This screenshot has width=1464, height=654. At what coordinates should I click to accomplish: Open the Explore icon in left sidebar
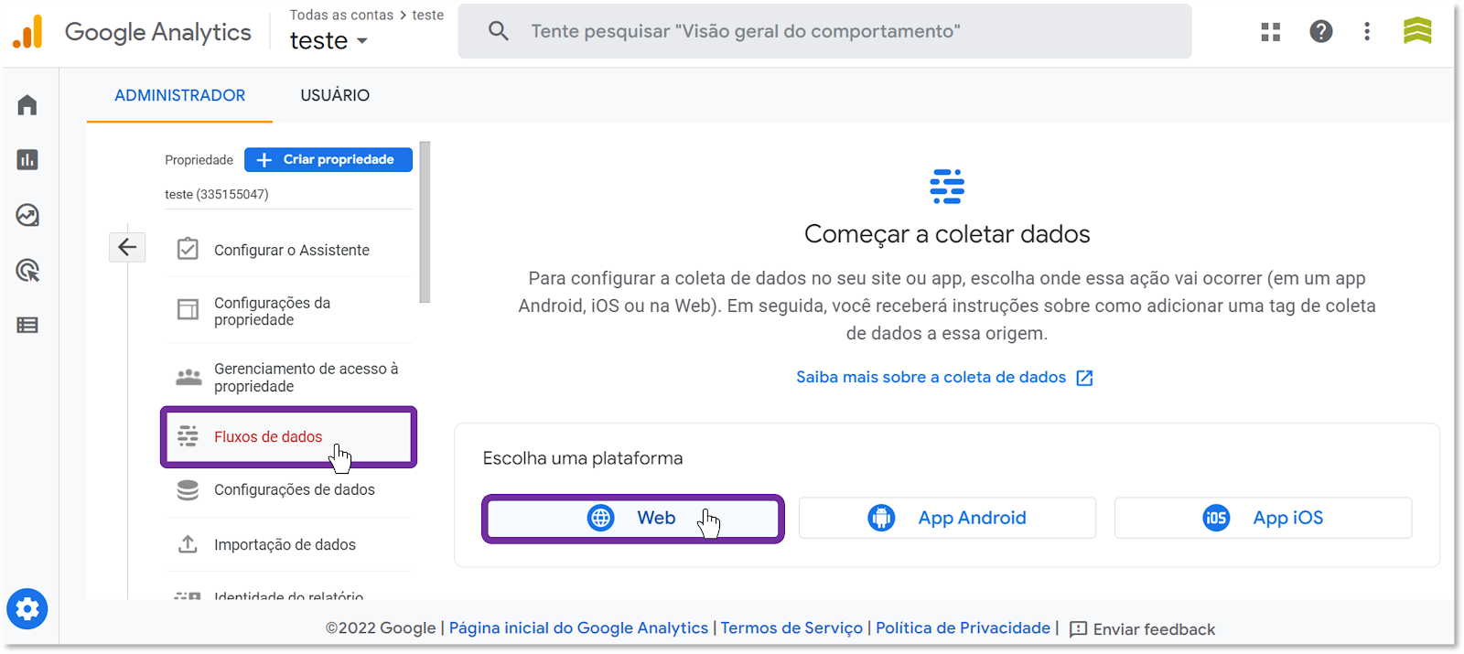[27, 215]
